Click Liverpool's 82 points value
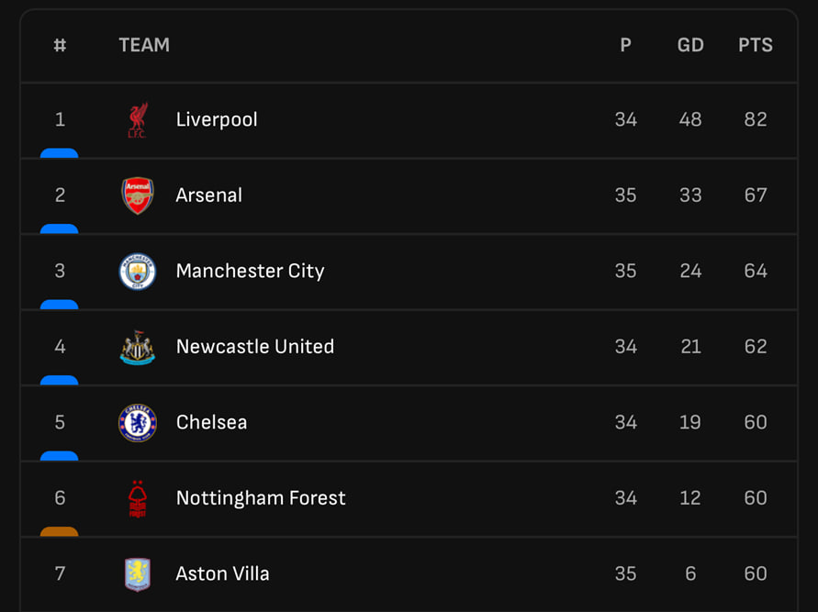 click(x=756, y=120)
